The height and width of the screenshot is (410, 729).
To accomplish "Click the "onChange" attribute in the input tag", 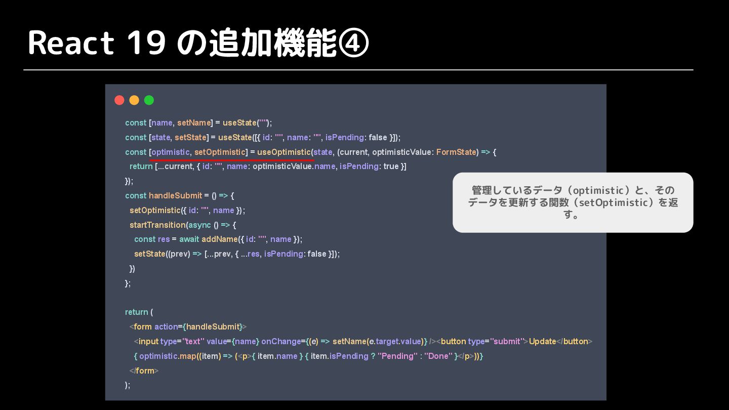I will tap(281, 341).
